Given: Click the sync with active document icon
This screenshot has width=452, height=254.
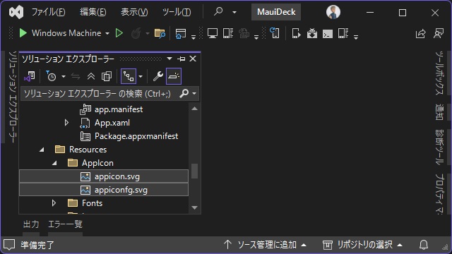Looking at the screenshot, I should point(76,76).
